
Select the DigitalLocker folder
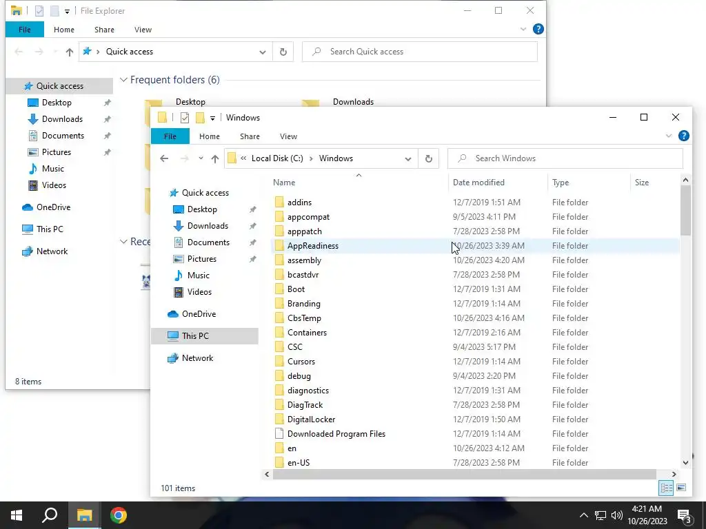(x=311, y=419)
